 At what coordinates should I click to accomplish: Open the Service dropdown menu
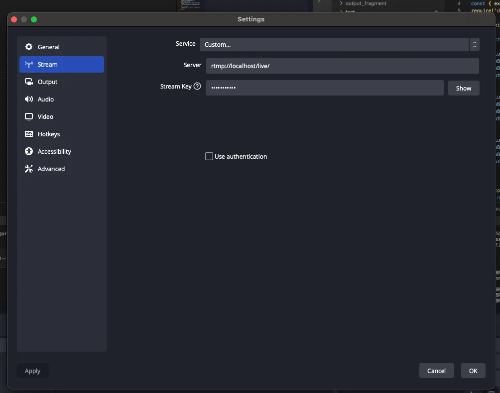tap(335, 45)
